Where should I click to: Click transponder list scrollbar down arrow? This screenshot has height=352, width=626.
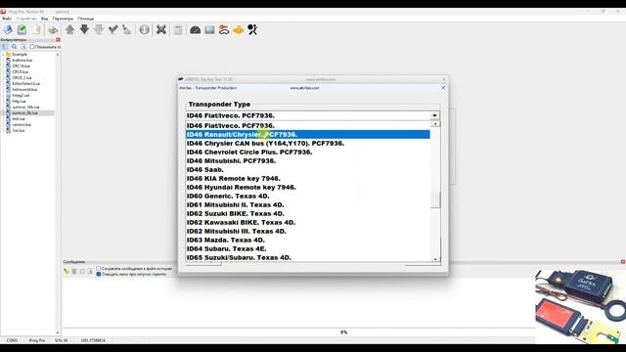(x=435, y=259)
